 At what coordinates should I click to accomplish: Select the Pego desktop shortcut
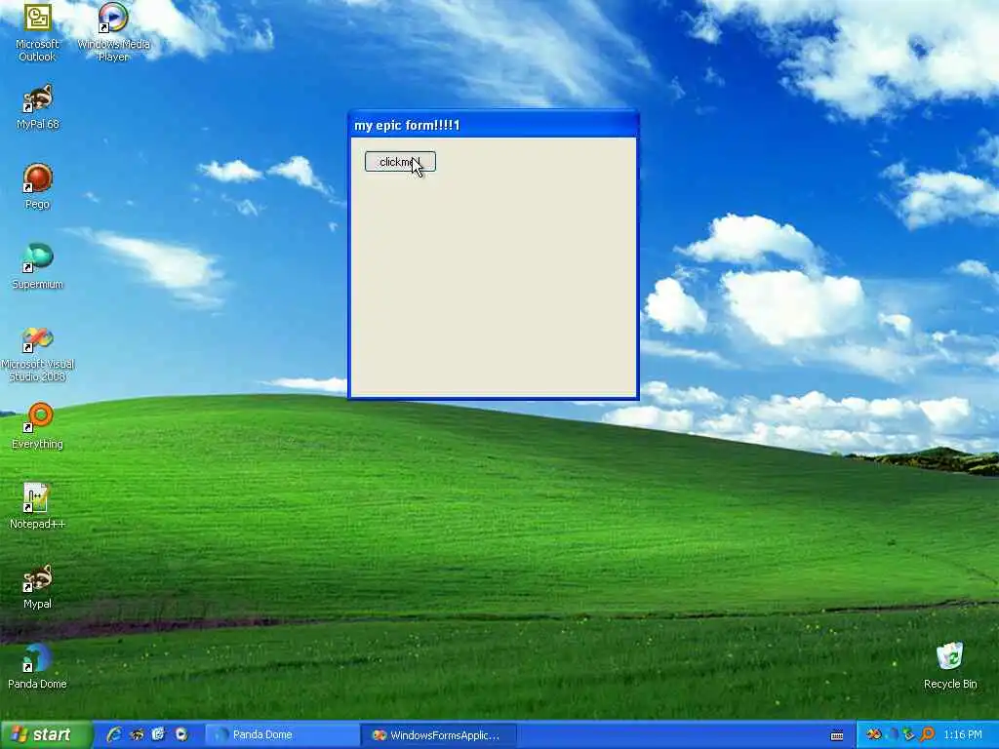[x=38, y=186]
